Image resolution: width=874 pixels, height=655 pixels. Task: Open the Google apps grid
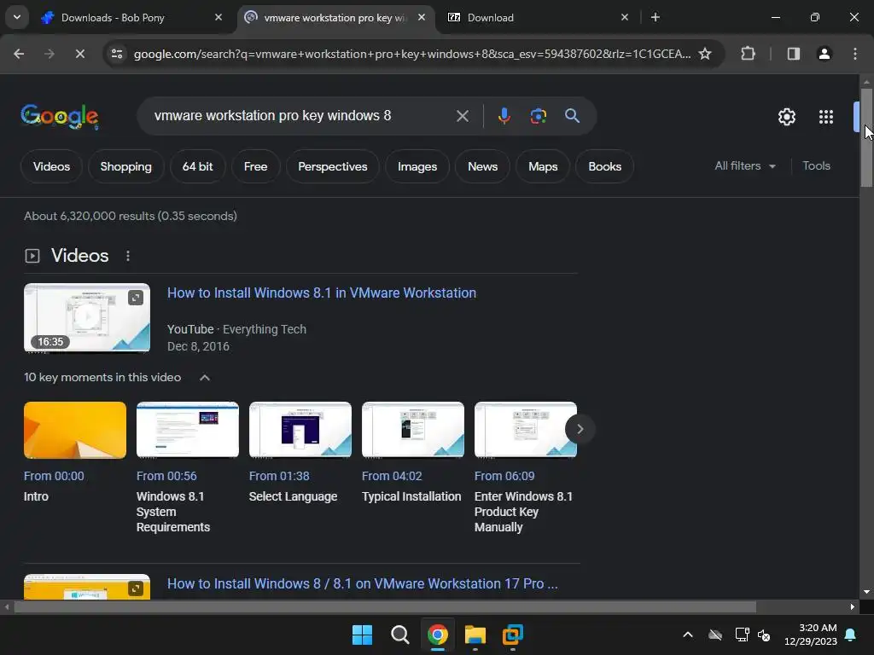[826, 117]
